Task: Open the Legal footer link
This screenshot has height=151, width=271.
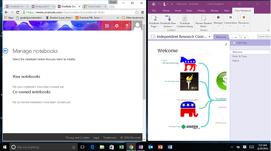Action: point(96,138)
